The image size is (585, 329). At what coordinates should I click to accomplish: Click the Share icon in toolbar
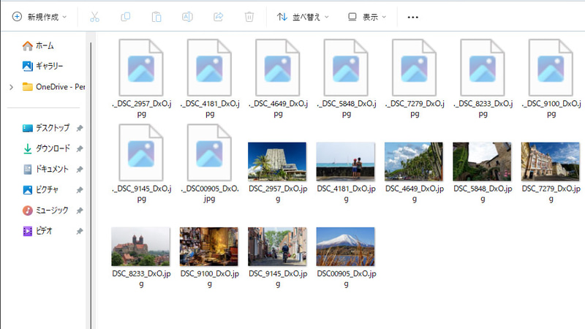pos(218,17)
